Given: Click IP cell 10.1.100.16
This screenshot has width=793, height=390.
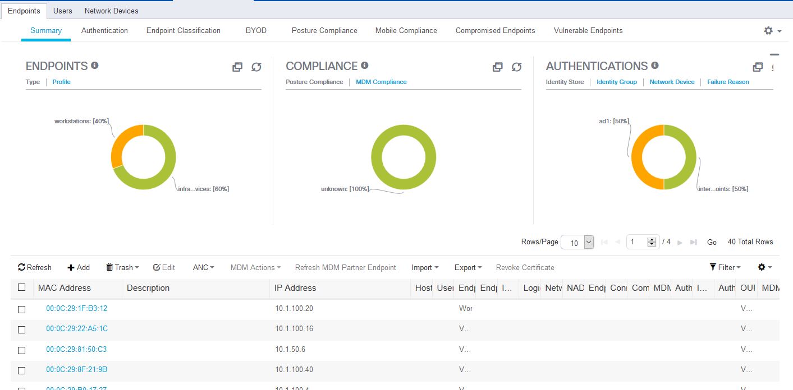Looking at the screenshot, I should [x=294, y=328].
